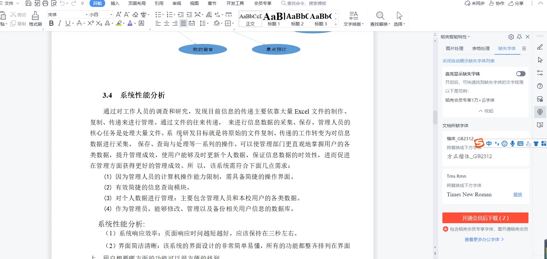547x259 pixels.
Task: Open the 图片处理 panel tab
Action: [x=455, y=49]
